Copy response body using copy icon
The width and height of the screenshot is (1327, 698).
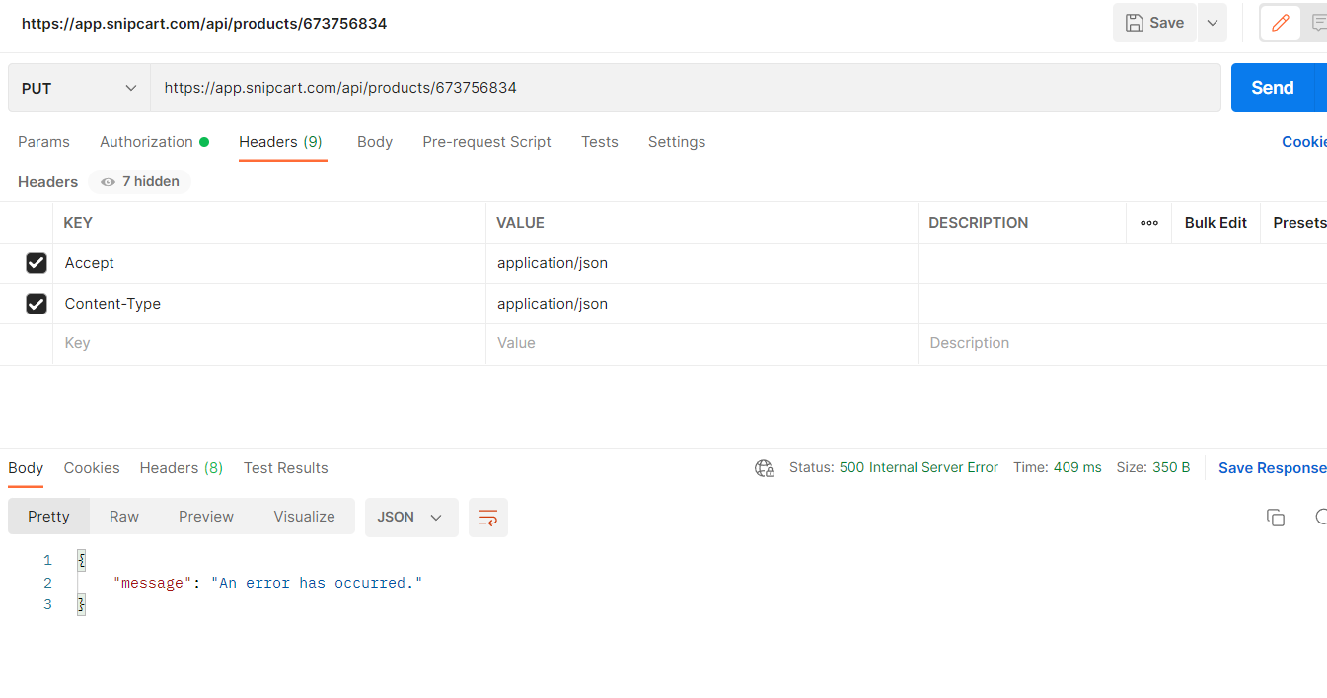1275,518
